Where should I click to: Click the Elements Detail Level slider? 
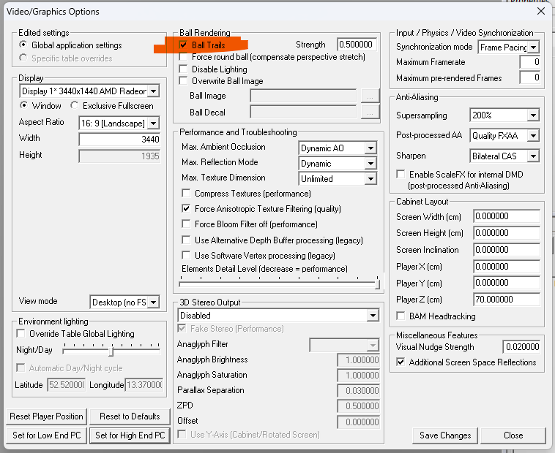(377, 282)
